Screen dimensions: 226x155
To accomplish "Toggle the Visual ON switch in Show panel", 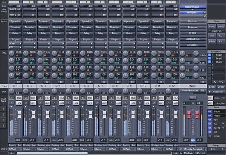I will point(210,136).
